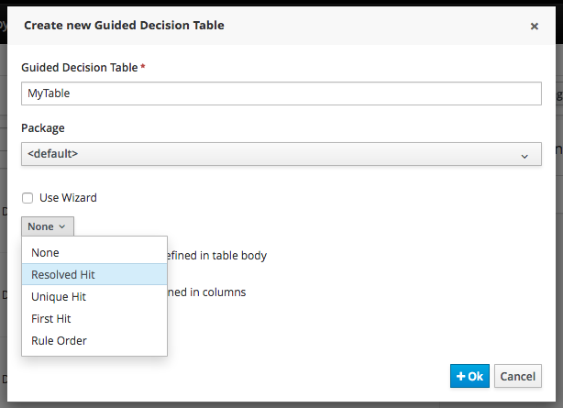Screen dimensions: 563x408
Task: Click the Use Wizard label text
Action: [x=68, y=198]
